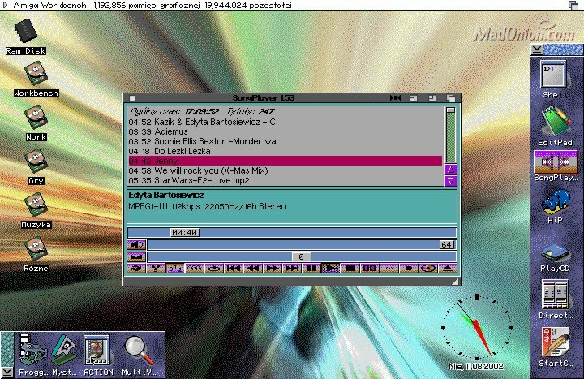Select 'Sophie Ellis Bextor -Murder.wa' track
This screenshot has height=379, width=584.
coord(286,141)
